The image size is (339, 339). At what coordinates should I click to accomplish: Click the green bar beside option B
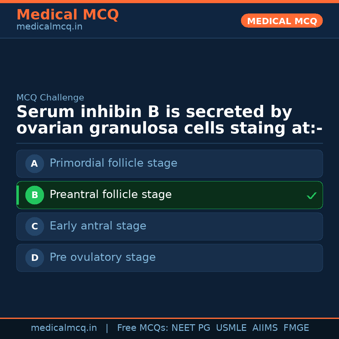pos(18,195)
